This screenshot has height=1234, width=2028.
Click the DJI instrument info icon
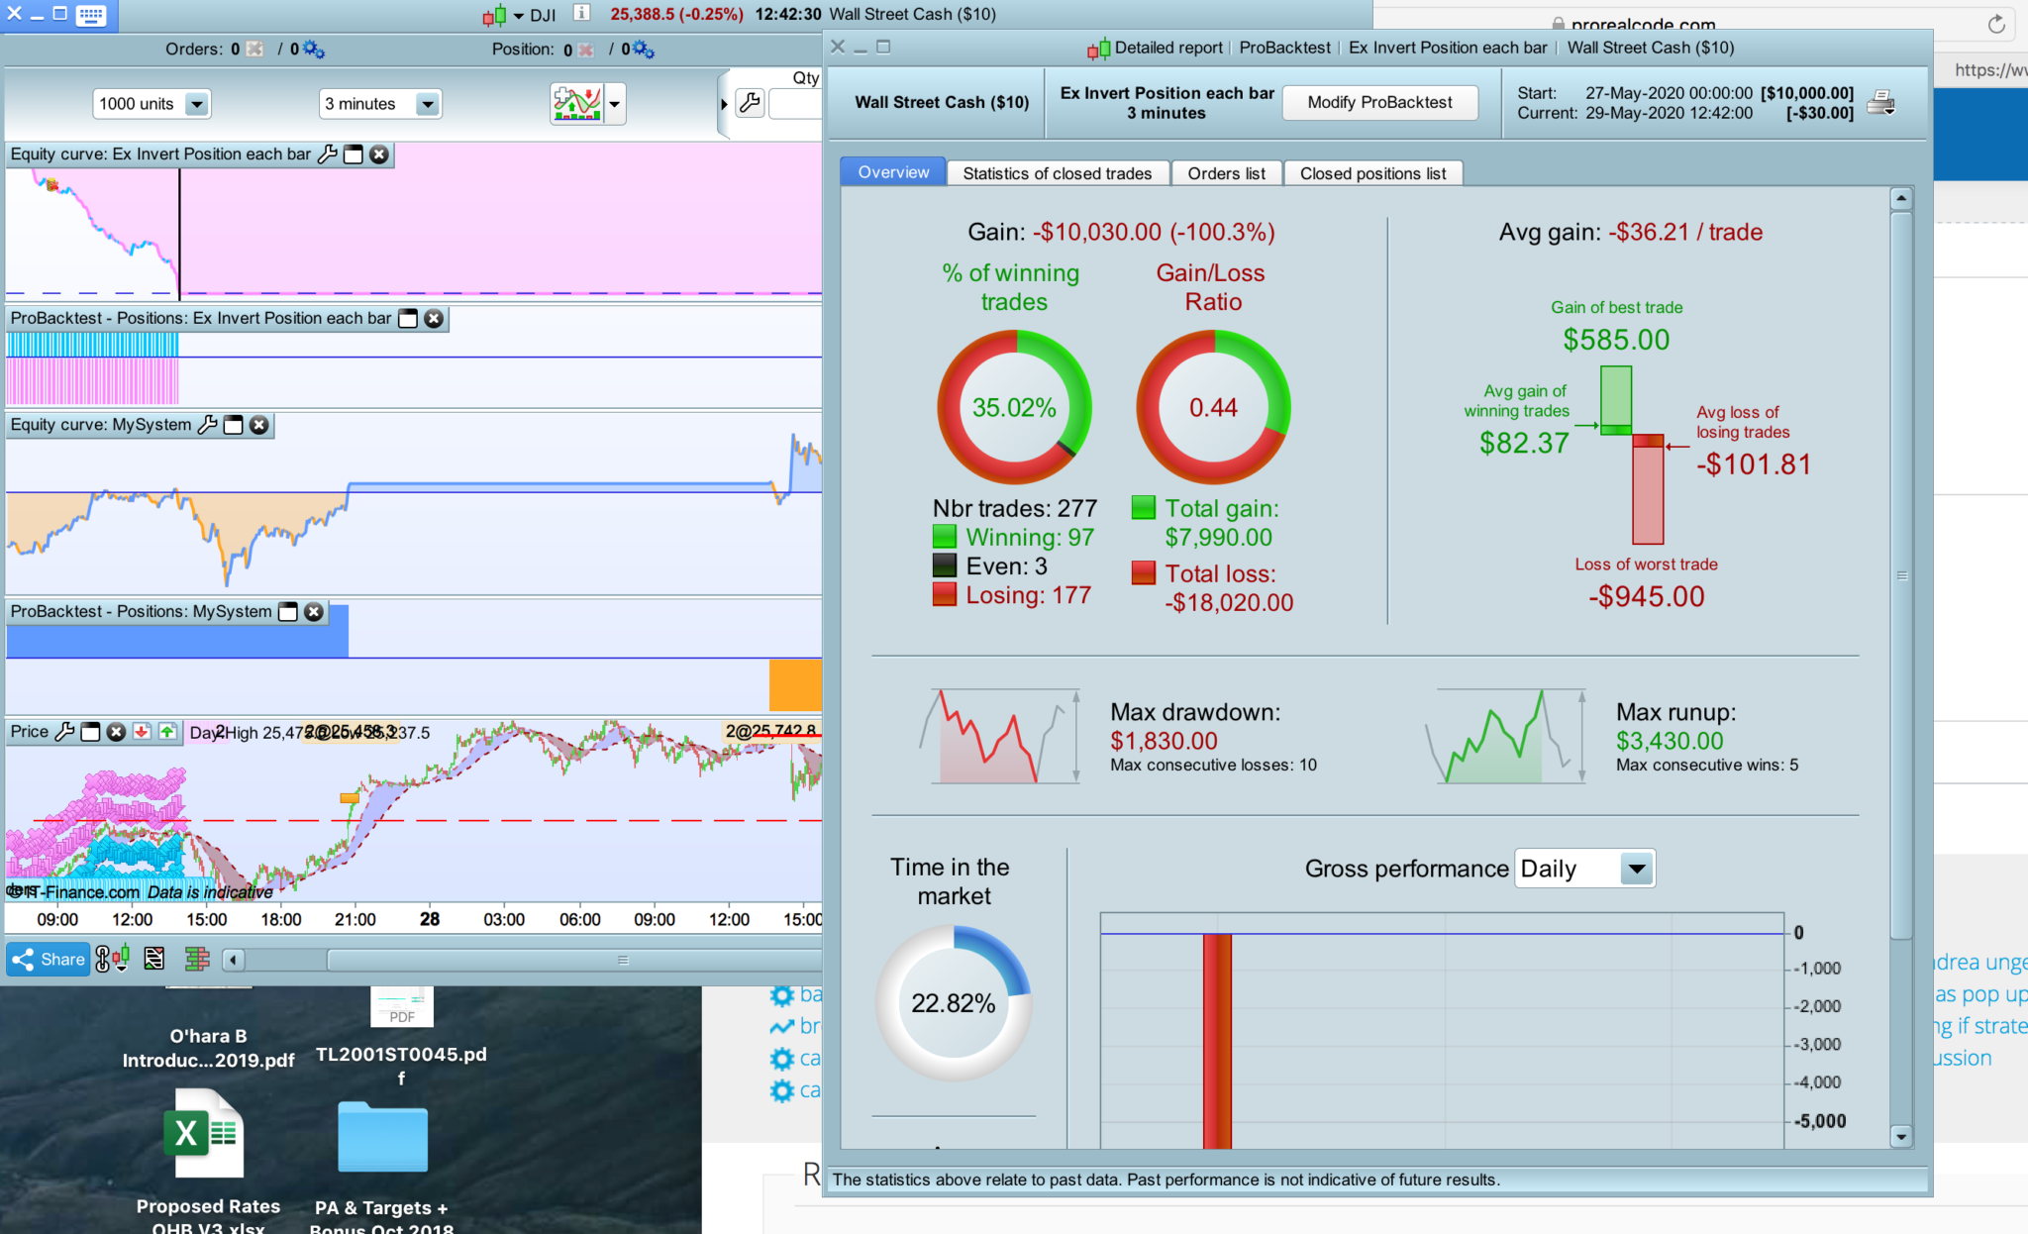coord(582,14)
